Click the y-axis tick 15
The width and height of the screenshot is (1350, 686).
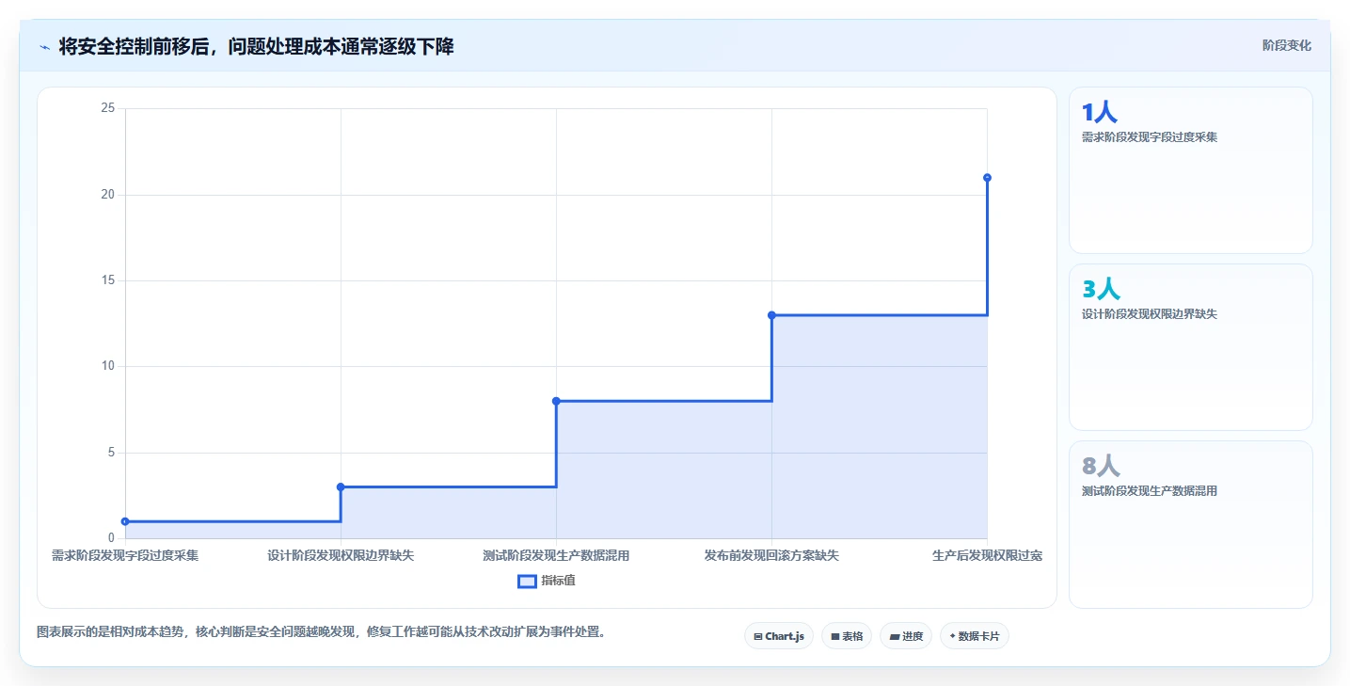pyautogui.click(x=107, y=280)
